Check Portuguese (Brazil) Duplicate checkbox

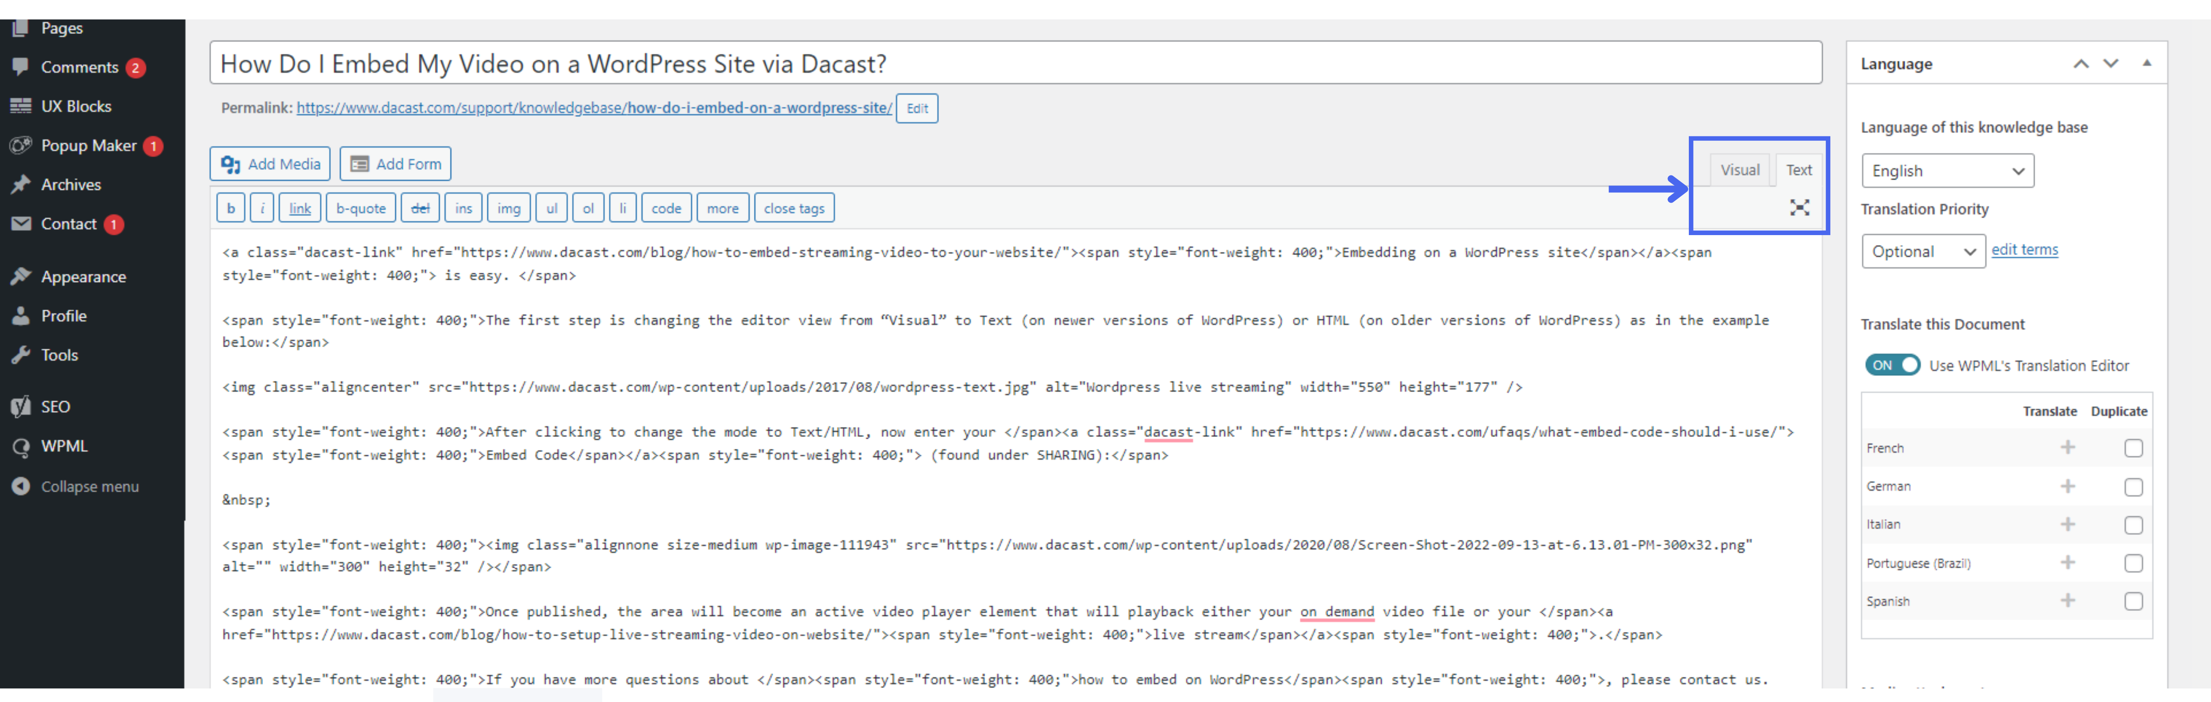pyautogui.click(x=2133, y=563)
